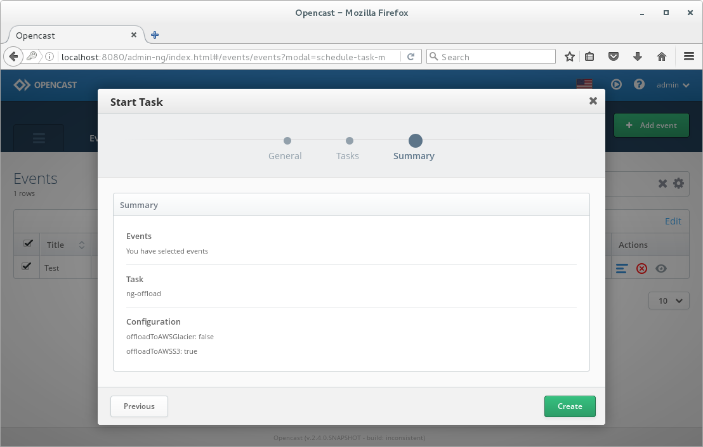Image resolution: width=703 pixels, height=447 pixels.
Task: Open the admin user dropdown
Action: [673, 85]
